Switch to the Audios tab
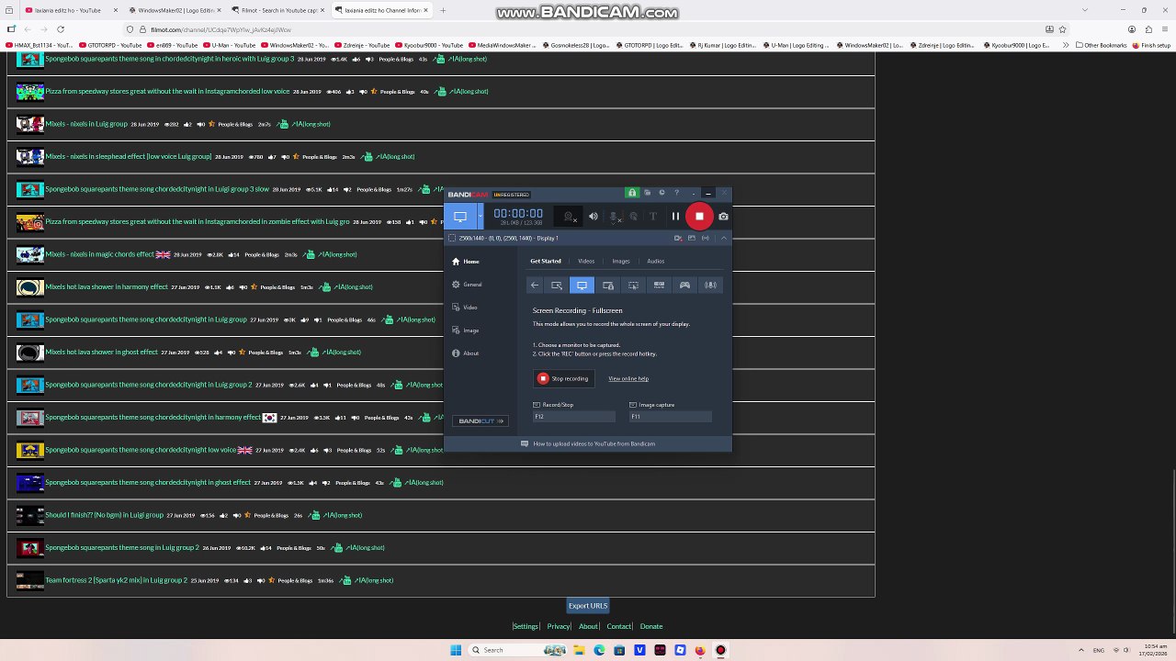 655,261
